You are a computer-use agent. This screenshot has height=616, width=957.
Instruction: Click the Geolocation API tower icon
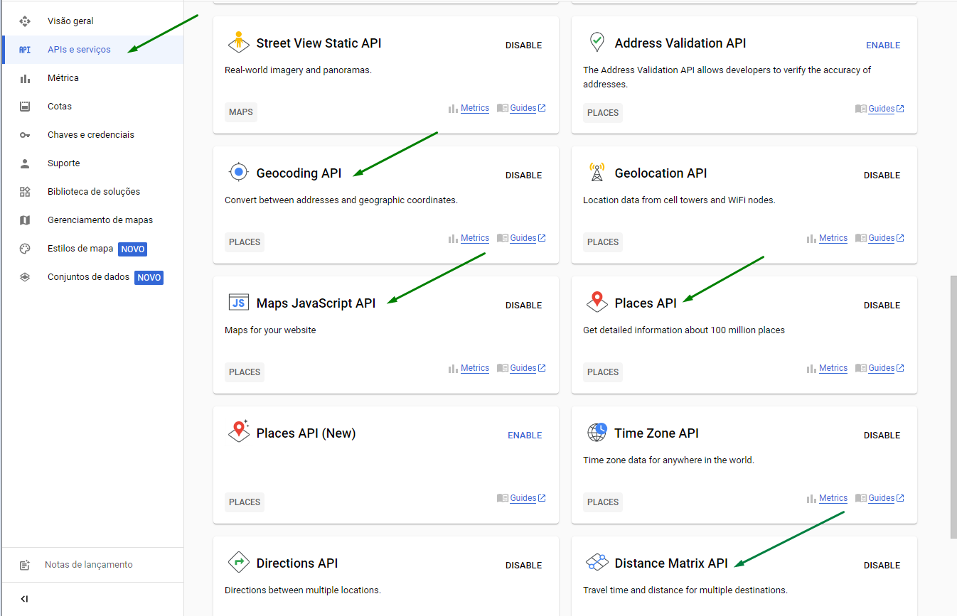(x=597, y=173)
